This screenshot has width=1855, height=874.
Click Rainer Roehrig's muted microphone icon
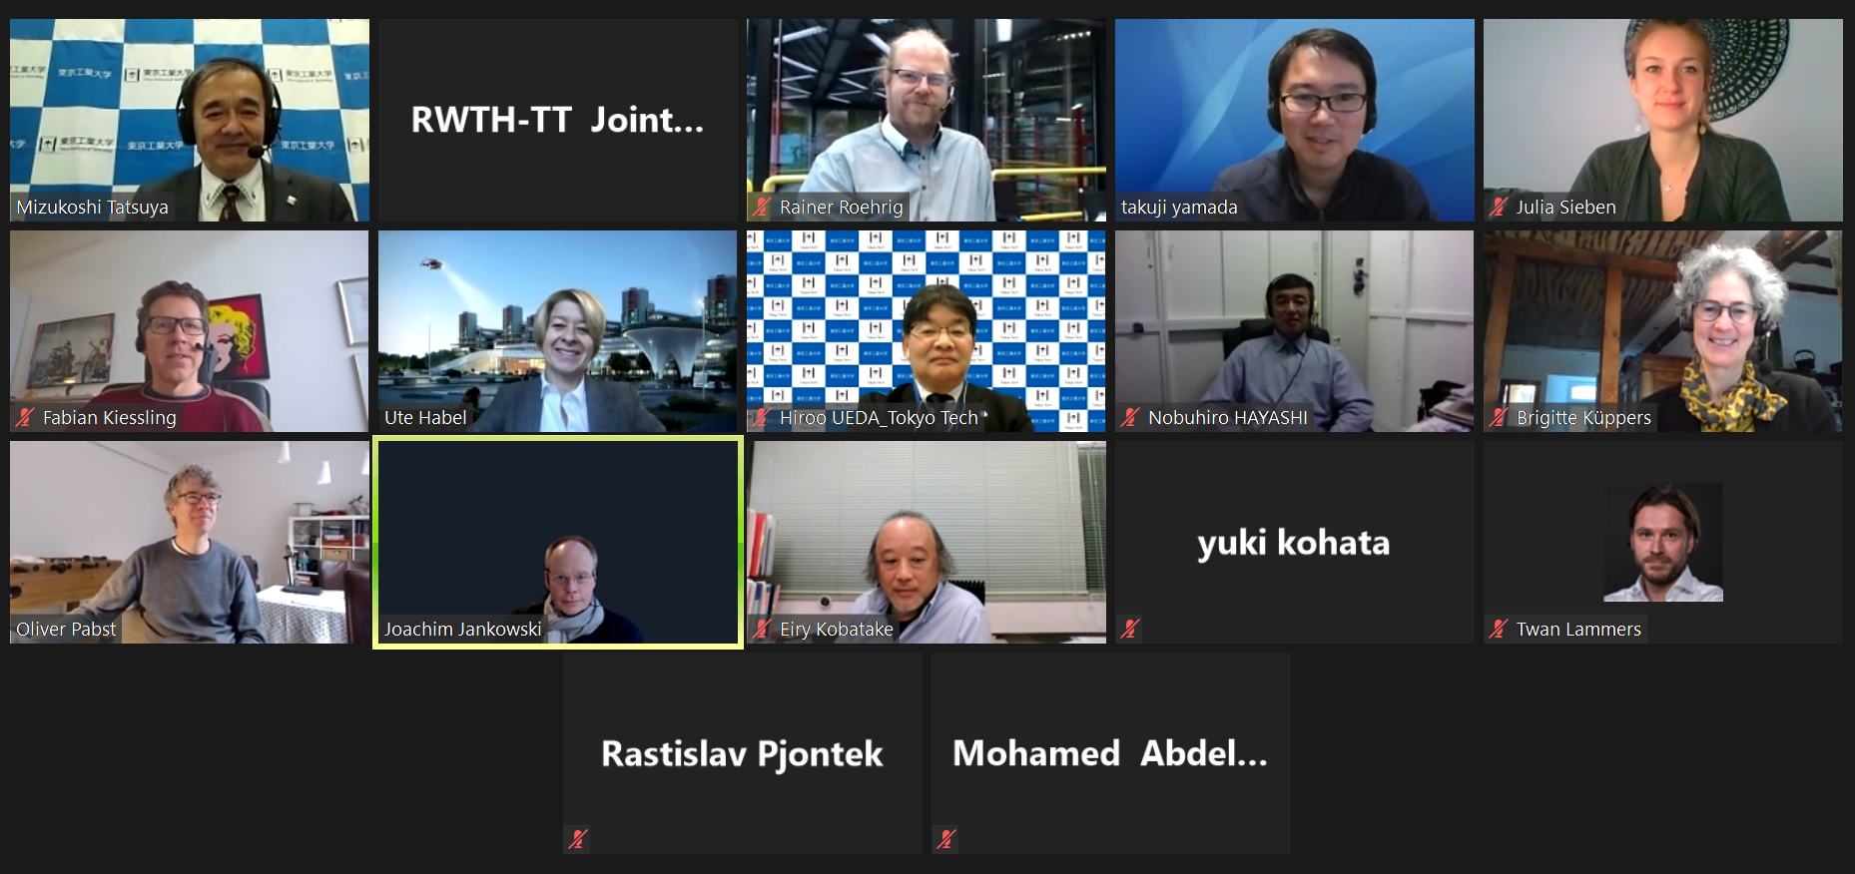point(763,208)
